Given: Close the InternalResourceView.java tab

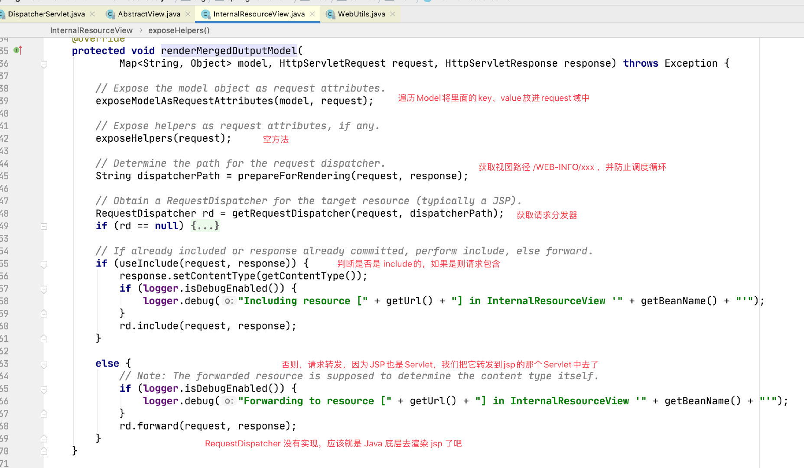Looking at the screenshot, I should coord(312,14).
